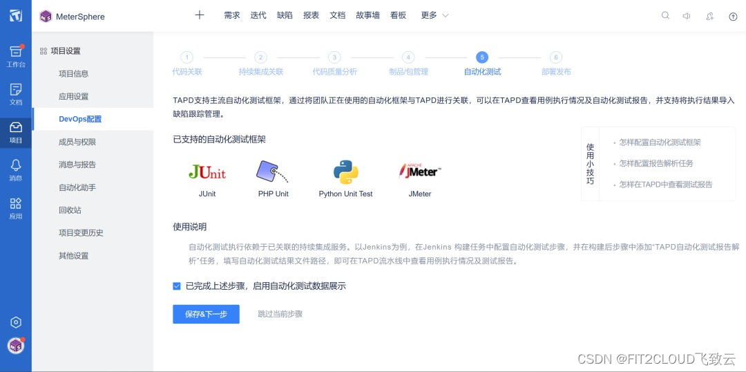Open the hexagon settings icon at the sidebar bottom

pos(16,322)
